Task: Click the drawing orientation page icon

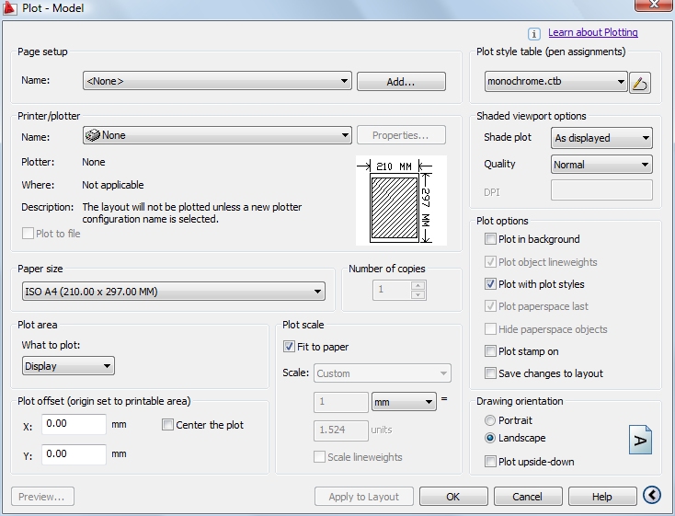Action: tap(640, 440)
